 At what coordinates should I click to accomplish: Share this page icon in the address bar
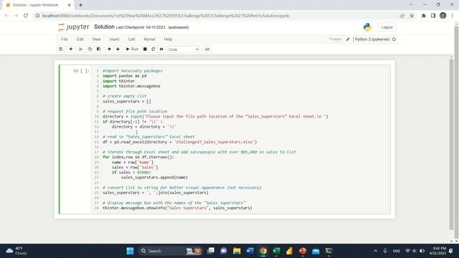[402, 16]
